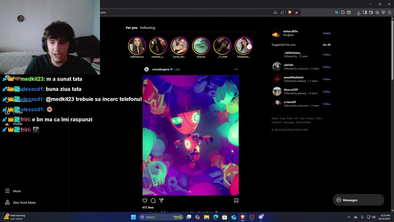Switch to the Following feed tab
Viewport: 394px width, 222px height.
147,28
